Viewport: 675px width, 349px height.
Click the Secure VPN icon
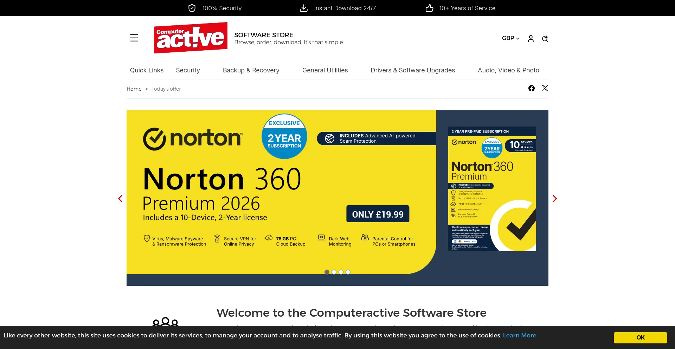coord(217,239)
